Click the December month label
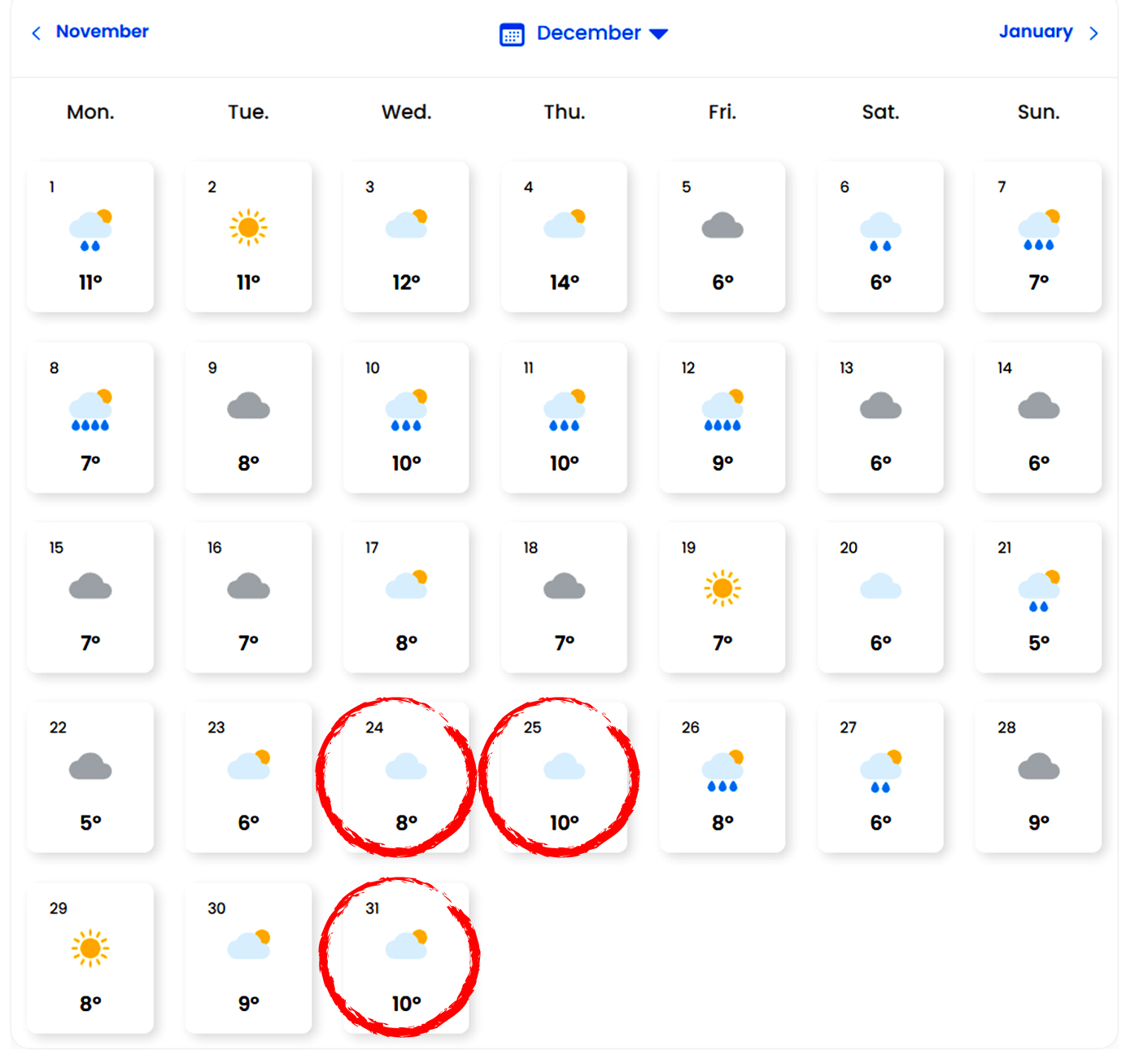The image size is (1139, 1055). [x=588, y=33]
